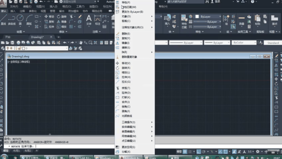Screen dimensions: 282x159
Task: Click the Pan hand toolbar icon
Action: click(x=81, y=43)
